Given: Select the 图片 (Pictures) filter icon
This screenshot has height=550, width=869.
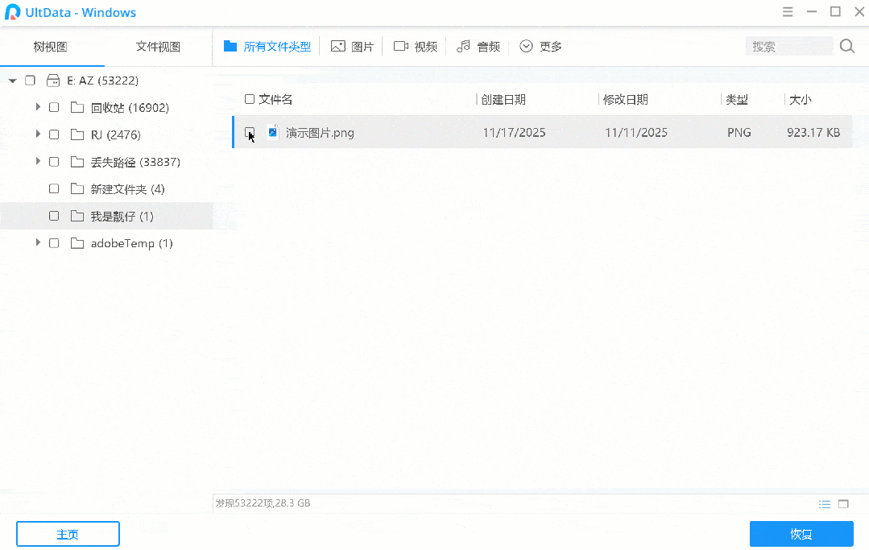Looking at the screenshot, I should coord(339,46).
